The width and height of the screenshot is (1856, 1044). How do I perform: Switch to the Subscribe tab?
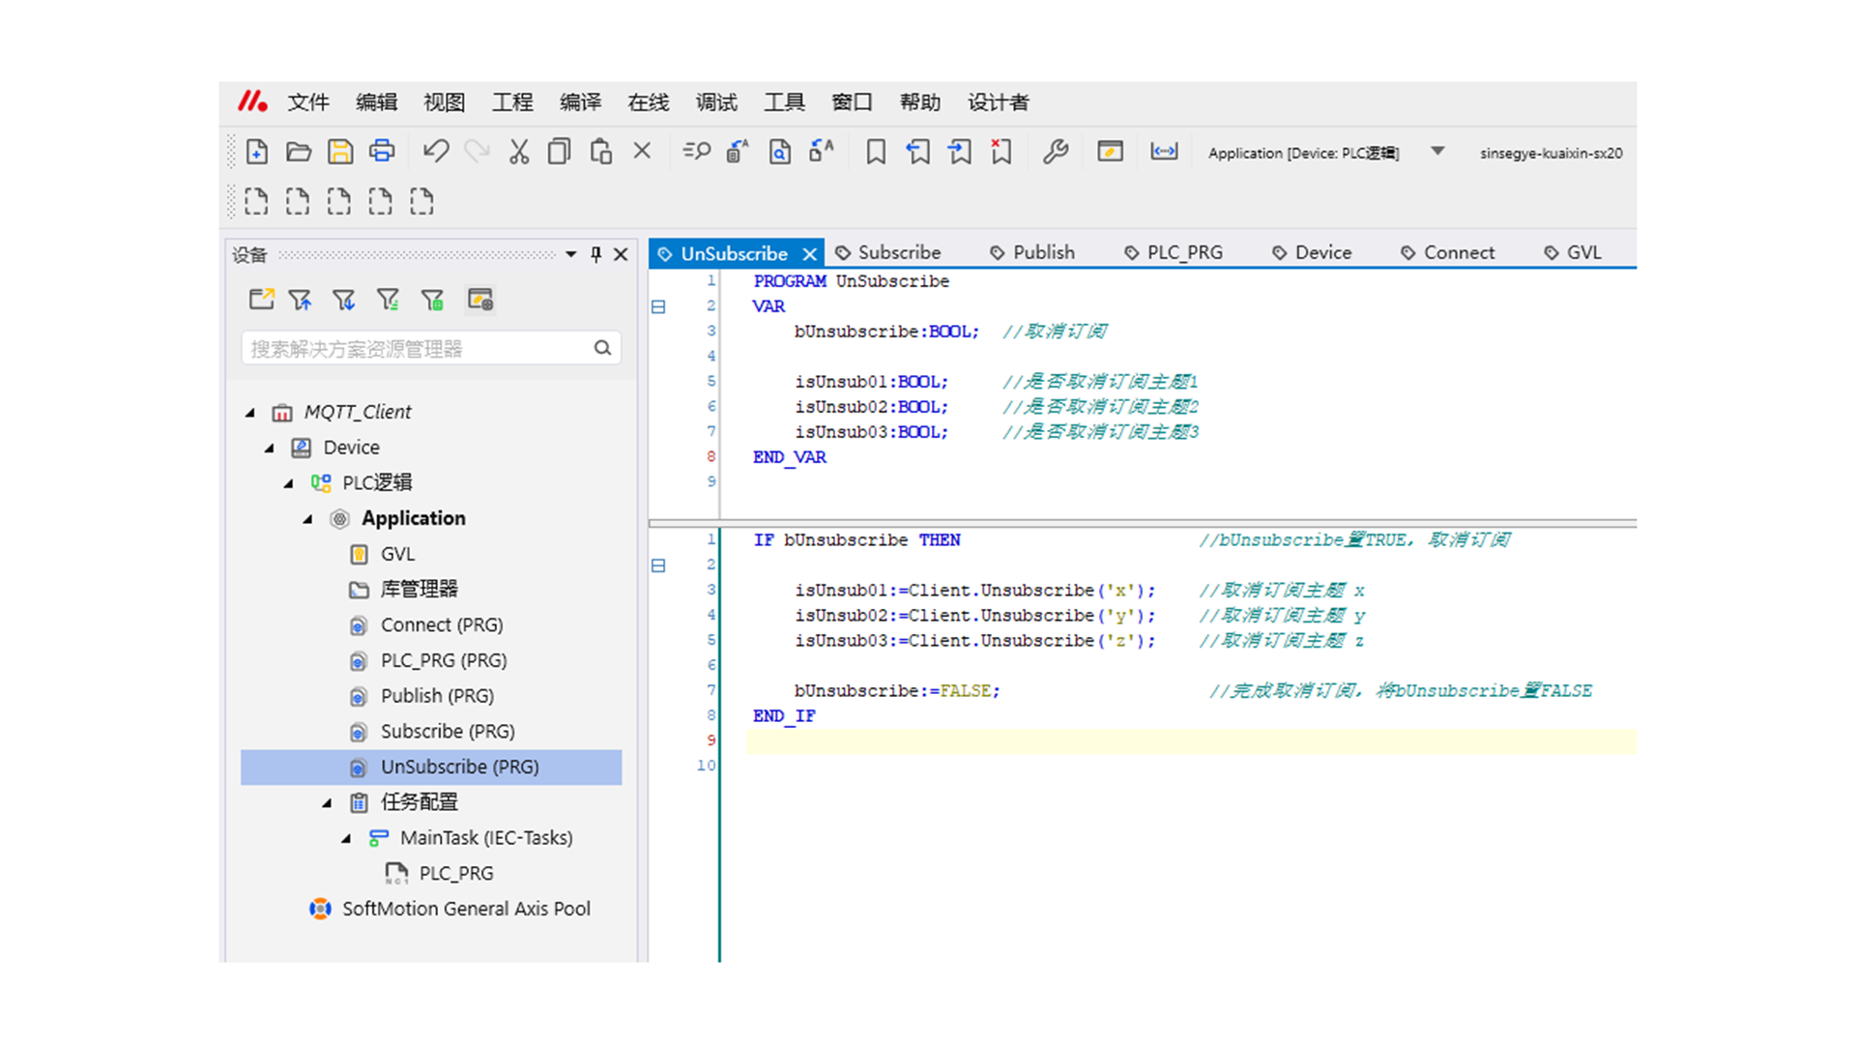tap(888, 252)
